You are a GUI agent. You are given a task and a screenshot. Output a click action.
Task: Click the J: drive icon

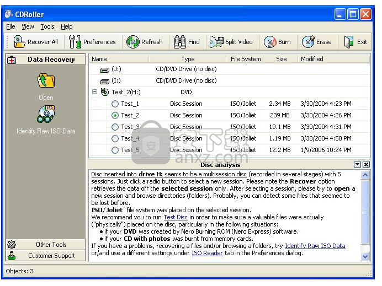(x=105, y=70)
